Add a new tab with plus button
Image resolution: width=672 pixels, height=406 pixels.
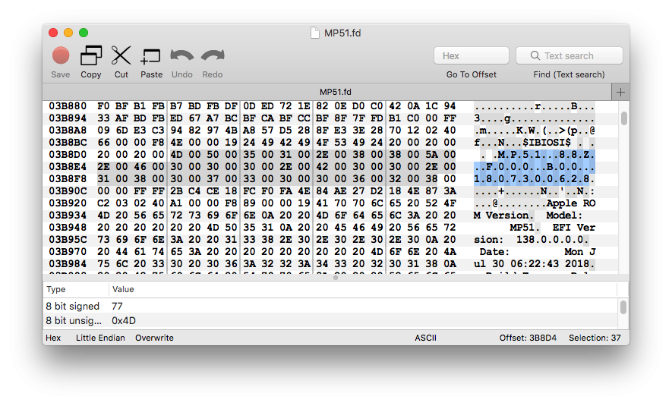pos(620,92)
